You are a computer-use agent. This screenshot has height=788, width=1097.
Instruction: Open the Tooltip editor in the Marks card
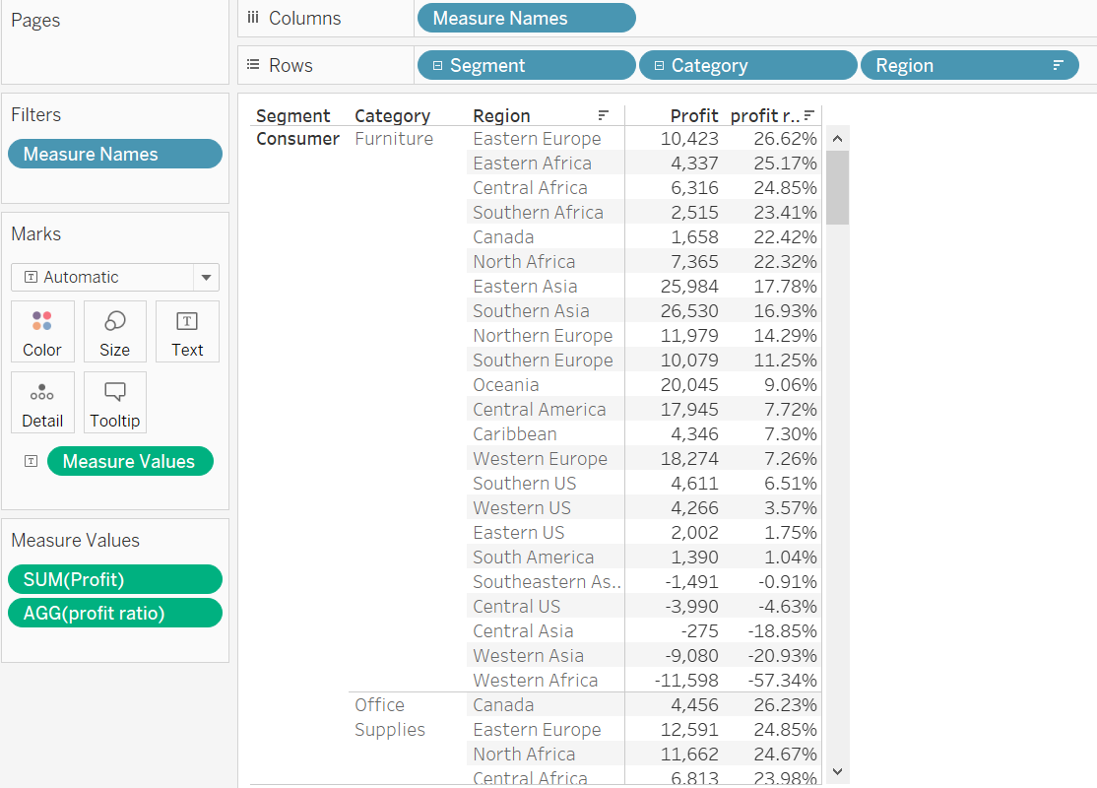click(x=114, y=403)
